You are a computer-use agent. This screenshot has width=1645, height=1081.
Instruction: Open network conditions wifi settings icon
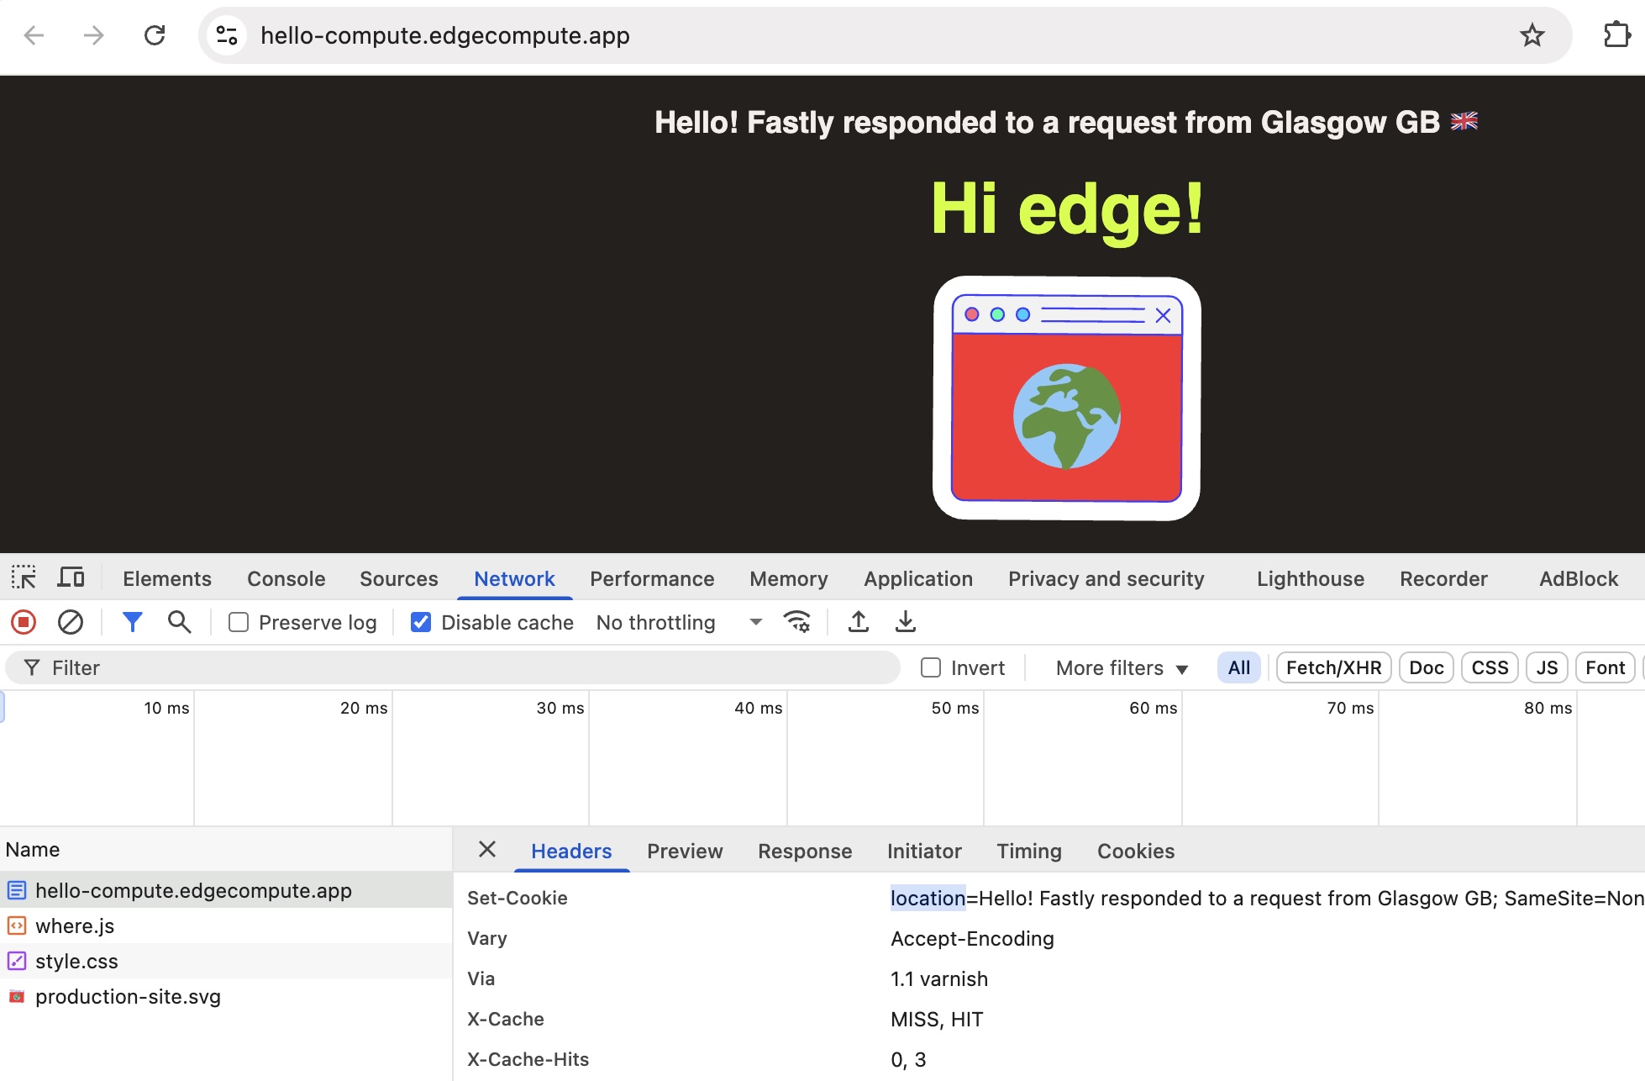click(796, 622)
